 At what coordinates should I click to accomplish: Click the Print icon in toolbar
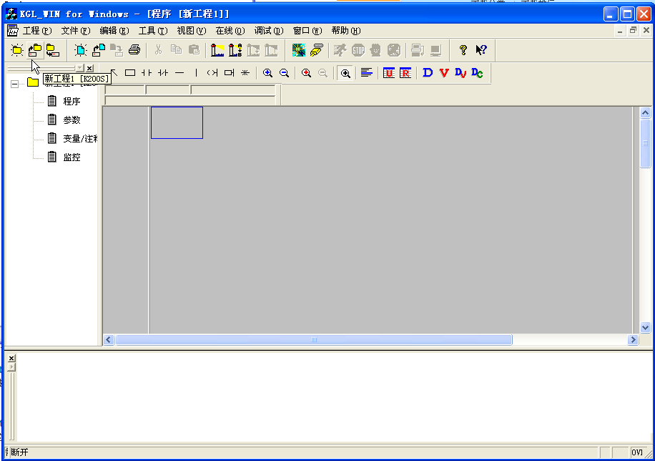pos(134,50)
